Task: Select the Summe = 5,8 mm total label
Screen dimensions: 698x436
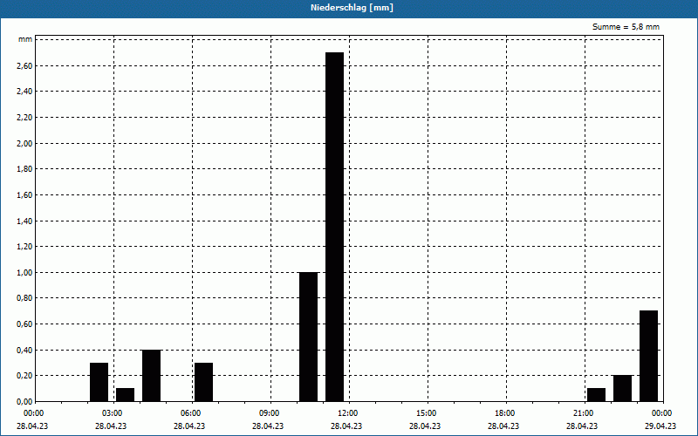Action: (x=626, y=27)
